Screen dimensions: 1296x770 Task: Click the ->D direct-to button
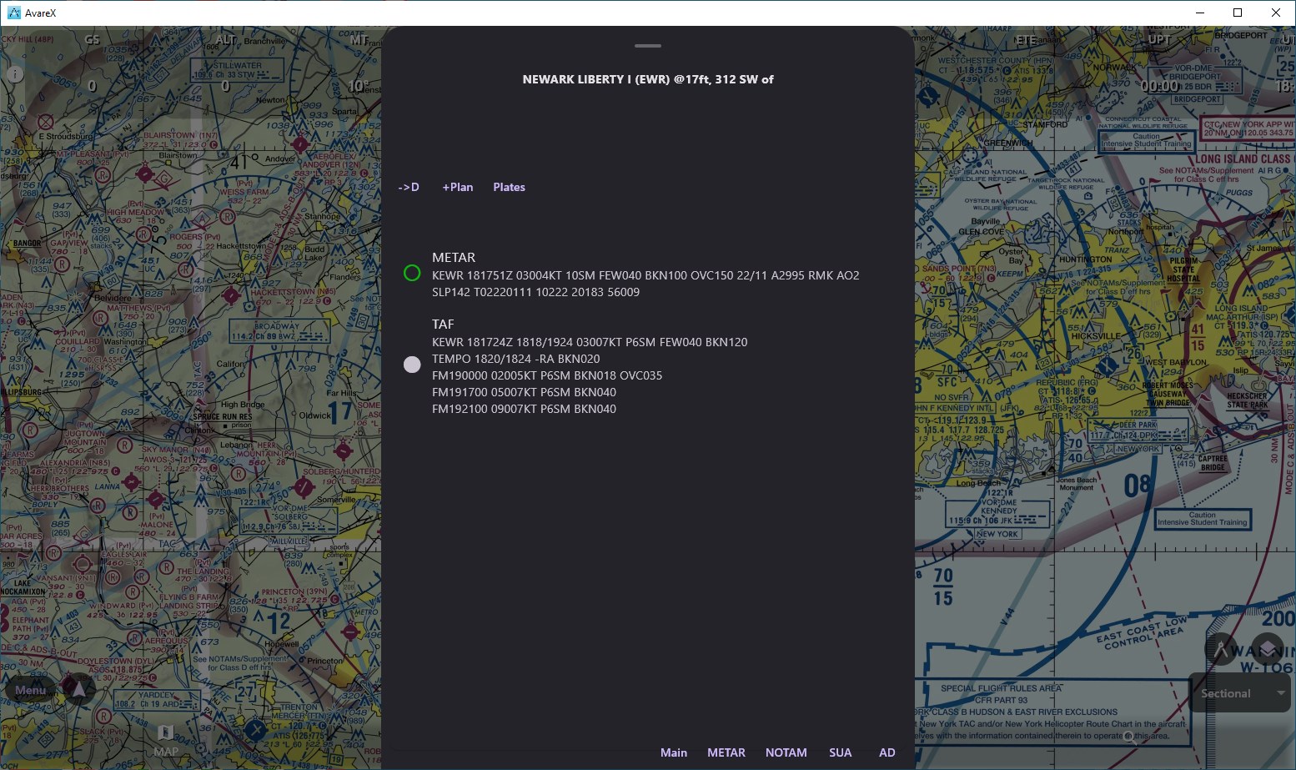point(409,187)
